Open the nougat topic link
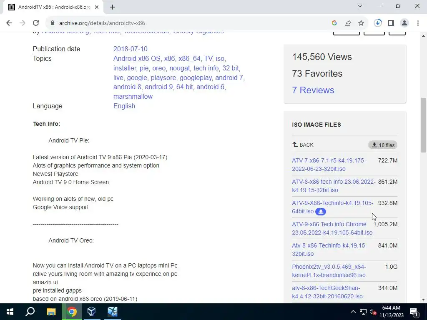This screenshot has width=427, height=320. point(179,68)
